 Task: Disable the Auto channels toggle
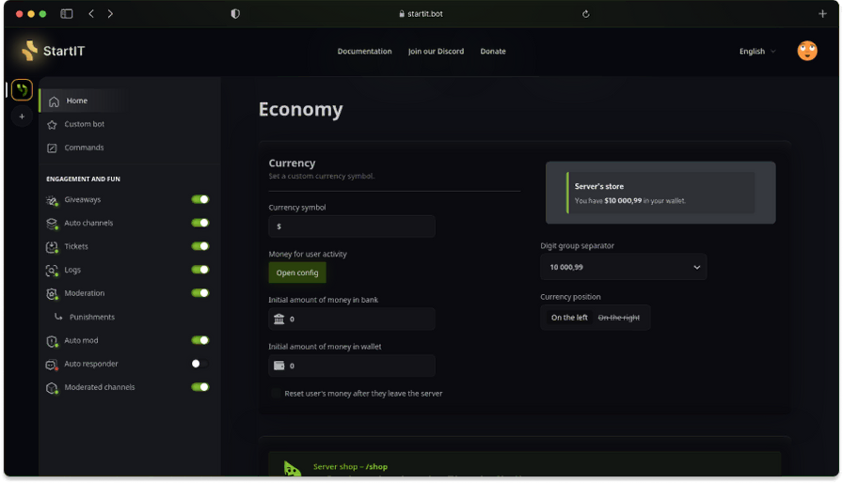pos(200,223)
